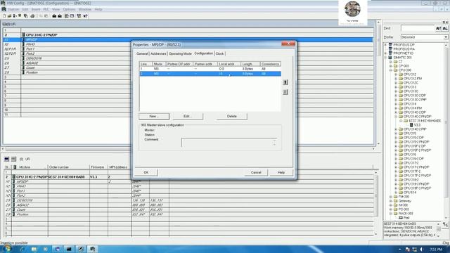
Task: Click the Configure Network toolbar icon
Action: click(x=79, y=16)
